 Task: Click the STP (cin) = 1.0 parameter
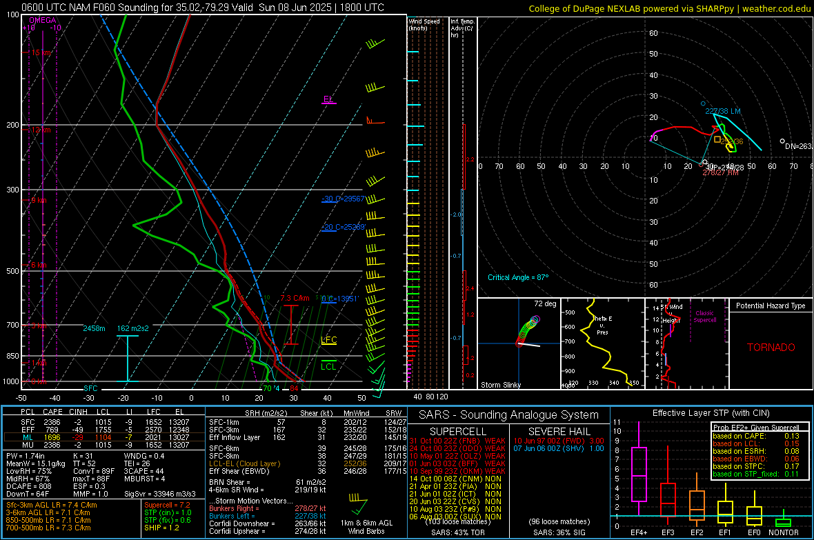click(168, 512)
